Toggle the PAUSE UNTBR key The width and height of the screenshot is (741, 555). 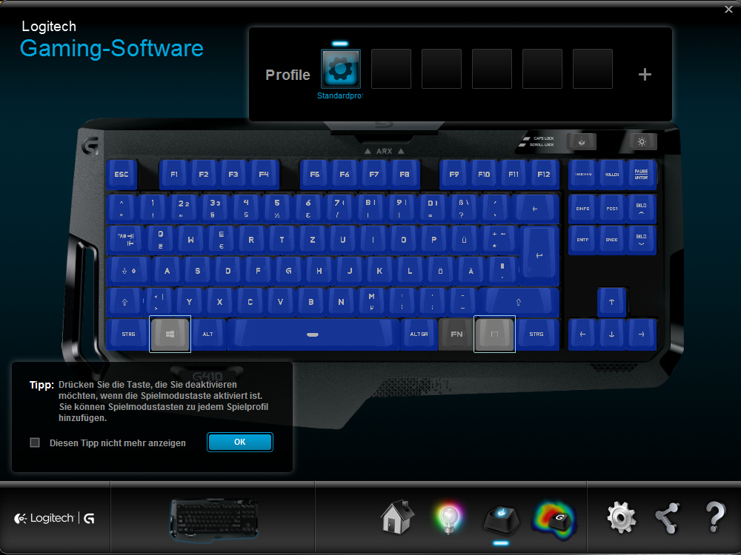[641, 175]
